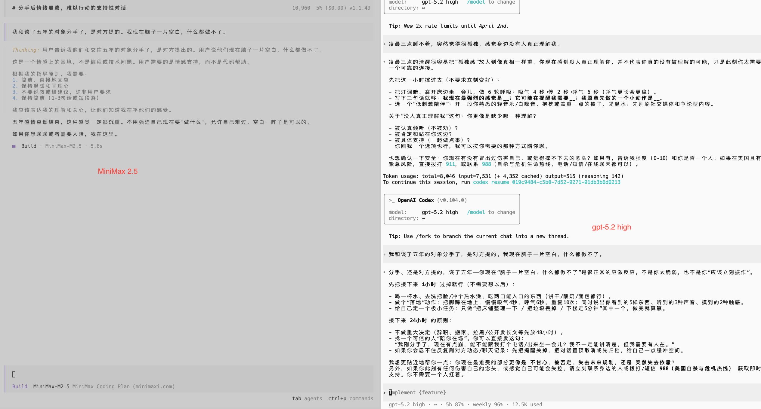Click MiniMax-M2.5 model name in input footer

pos(51,386)
